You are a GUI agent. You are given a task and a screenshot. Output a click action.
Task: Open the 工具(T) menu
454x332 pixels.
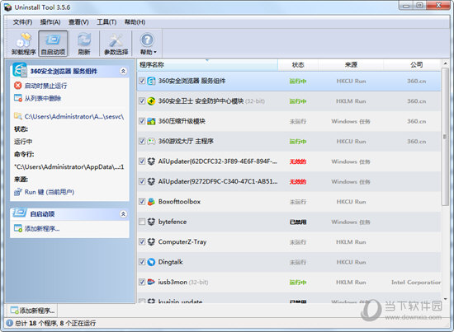pos(106,22)
